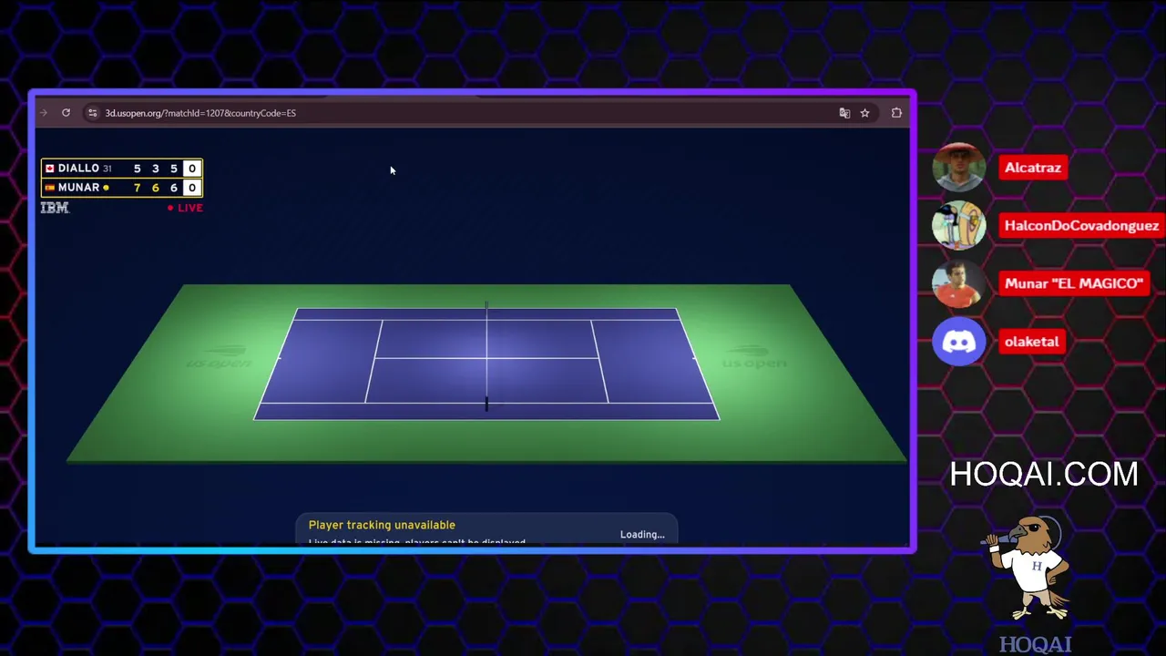Click the browser reload button
This screenshot has width=1166, height=656.
(66, 113)
